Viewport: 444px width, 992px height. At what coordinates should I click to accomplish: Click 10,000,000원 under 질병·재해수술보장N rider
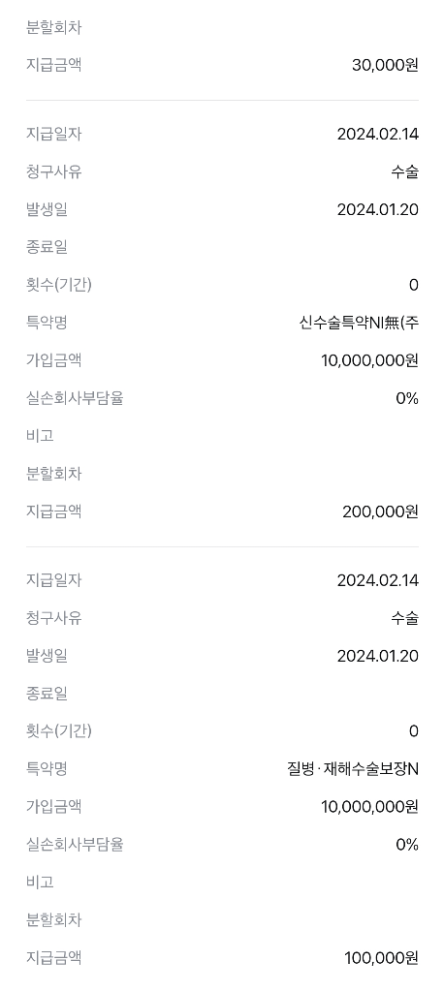pos(370,807)
